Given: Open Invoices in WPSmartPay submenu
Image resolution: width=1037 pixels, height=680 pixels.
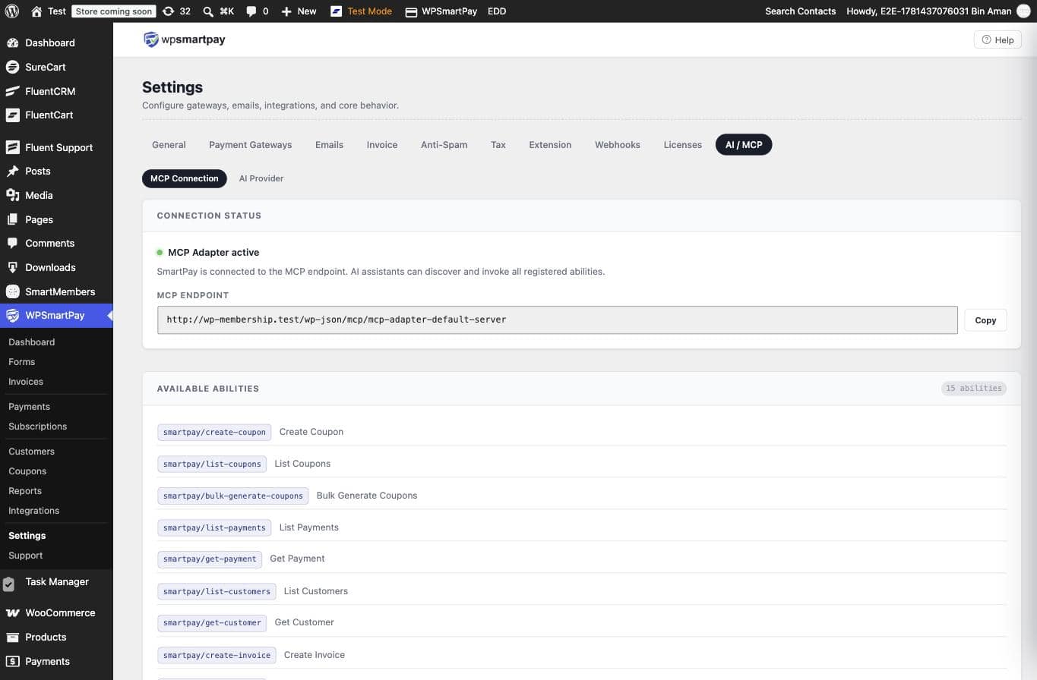Looking at the screenshot, I should (26, 382).
